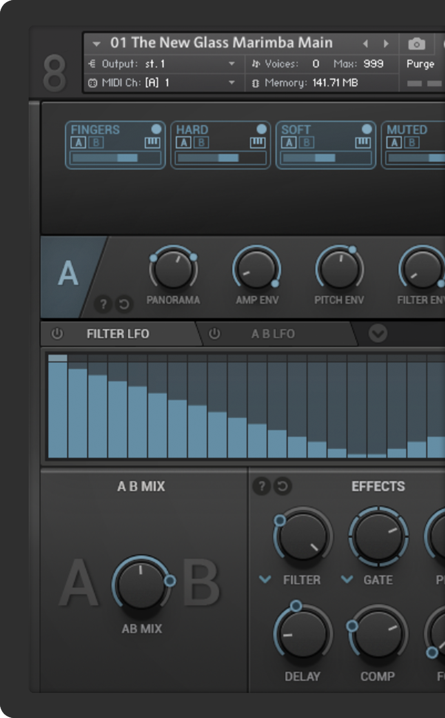Toggle the FINGERS slot round on/off indicator
The height and width of the screenshot is (718, 445).
pos(156,129)
